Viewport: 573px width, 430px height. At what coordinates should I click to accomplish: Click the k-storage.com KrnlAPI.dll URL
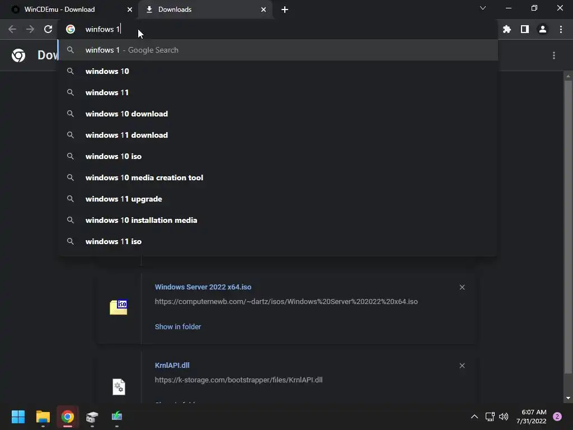pos(238,380)
